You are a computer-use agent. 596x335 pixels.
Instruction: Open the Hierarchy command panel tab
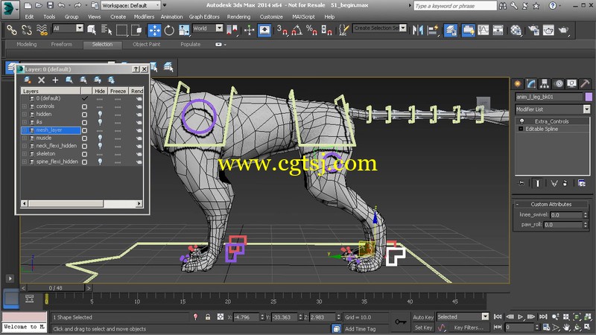point(545,83)
